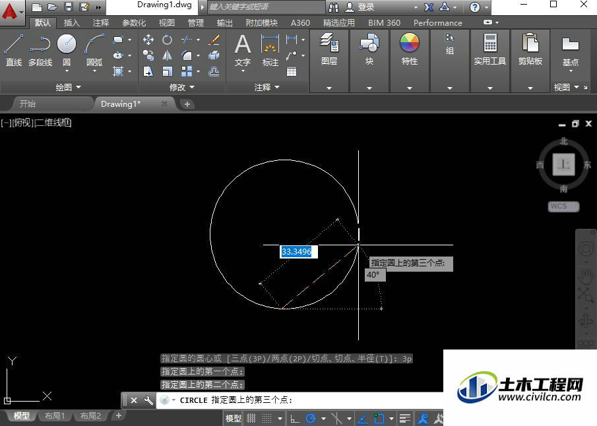Click the dynamic input value 33.3496
Screen dimensions: 597x426
point(298,252)
